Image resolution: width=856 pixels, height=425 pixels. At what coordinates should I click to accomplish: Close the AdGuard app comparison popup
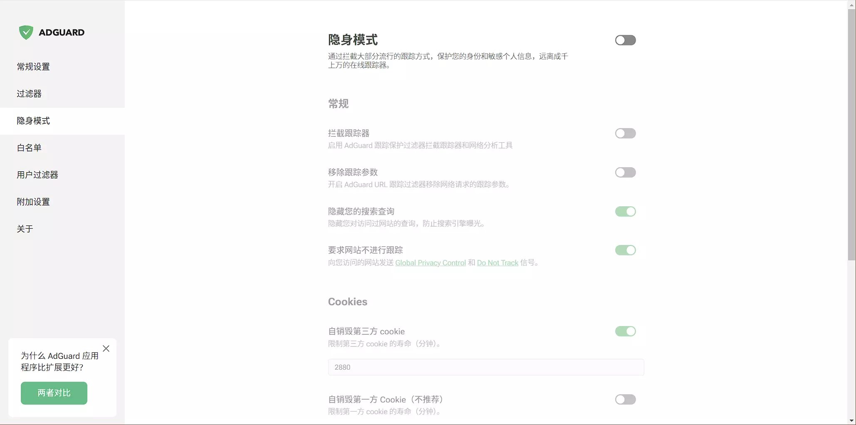click(x=106, y=348)
